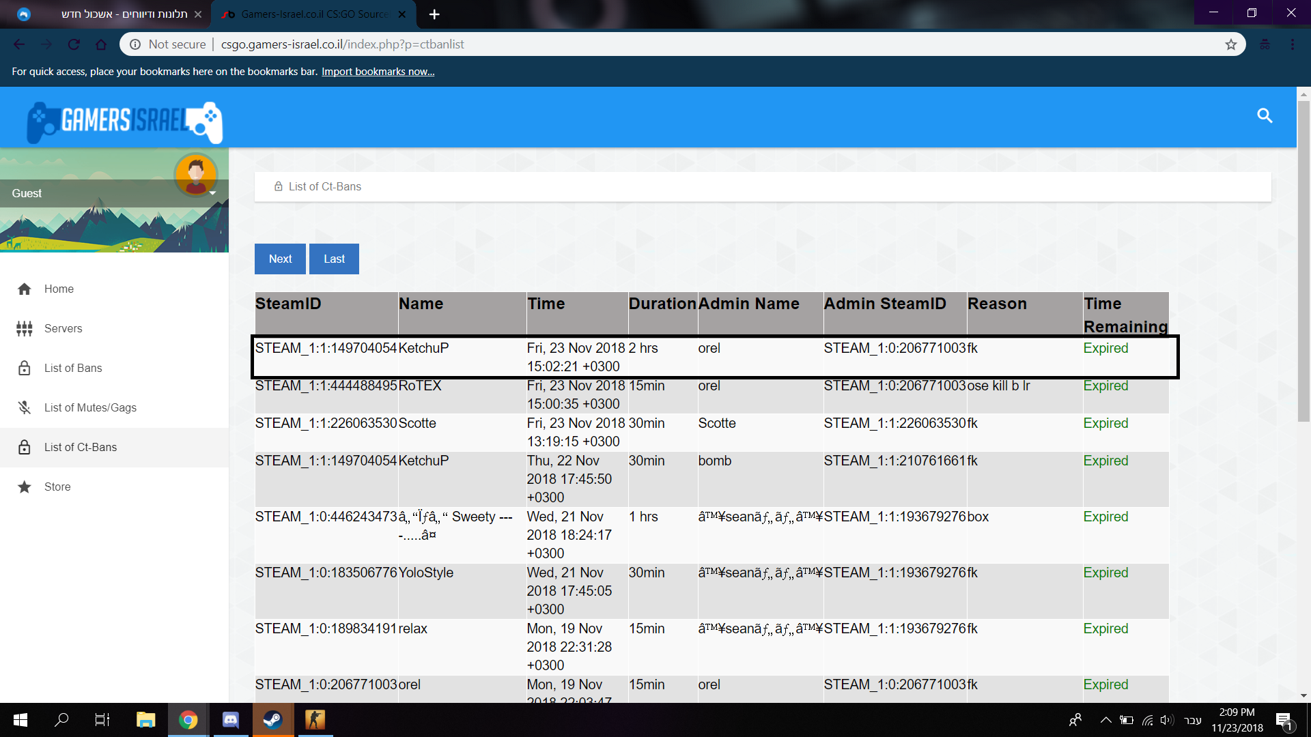This screenshot has width=1311, height=737.
Task: Click Import bookmarks now link
Action: click(378, 72)
